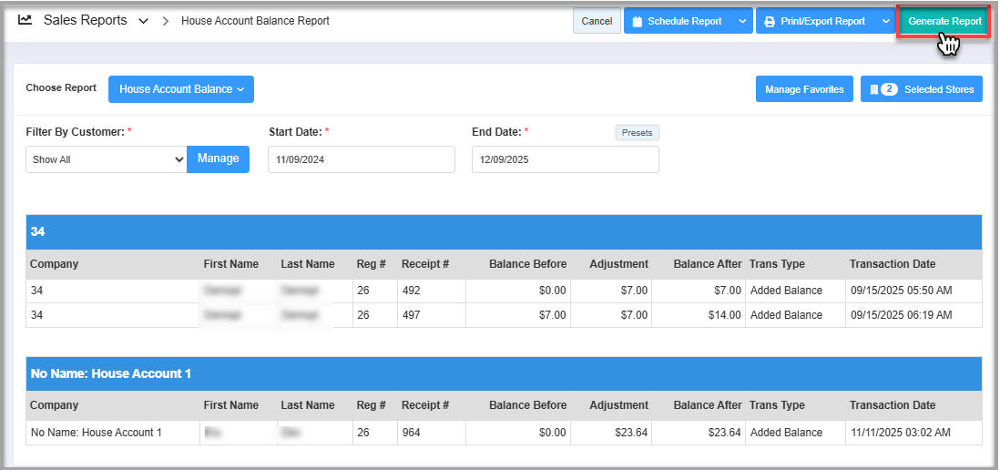Open Manage Favorites
The image size is (1000, 470).
[804, 89]
